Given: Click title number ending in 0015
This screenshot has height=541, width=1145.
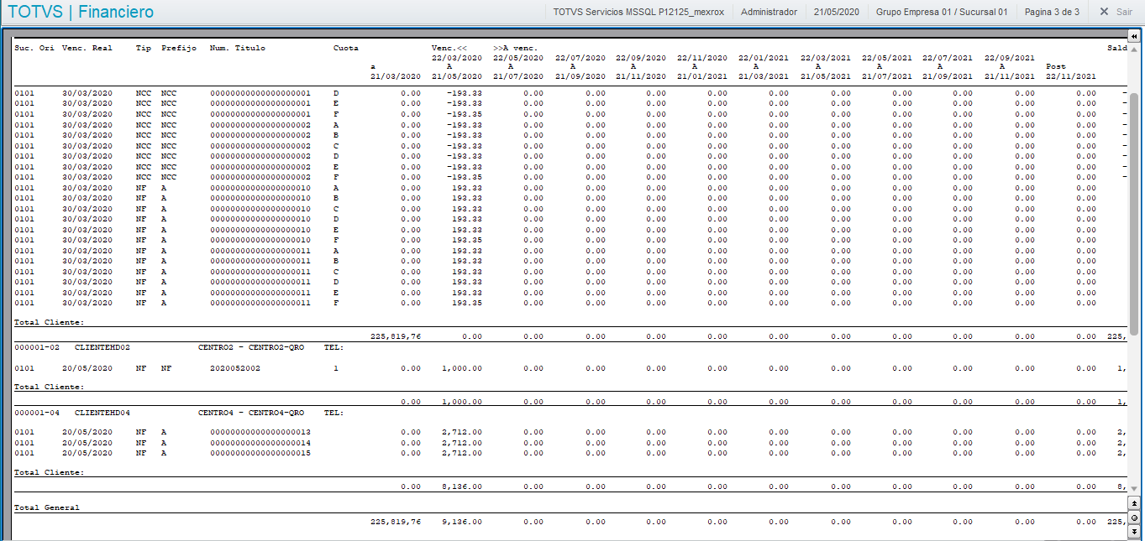Looking at the screenshot, I should tap(260, 453).
